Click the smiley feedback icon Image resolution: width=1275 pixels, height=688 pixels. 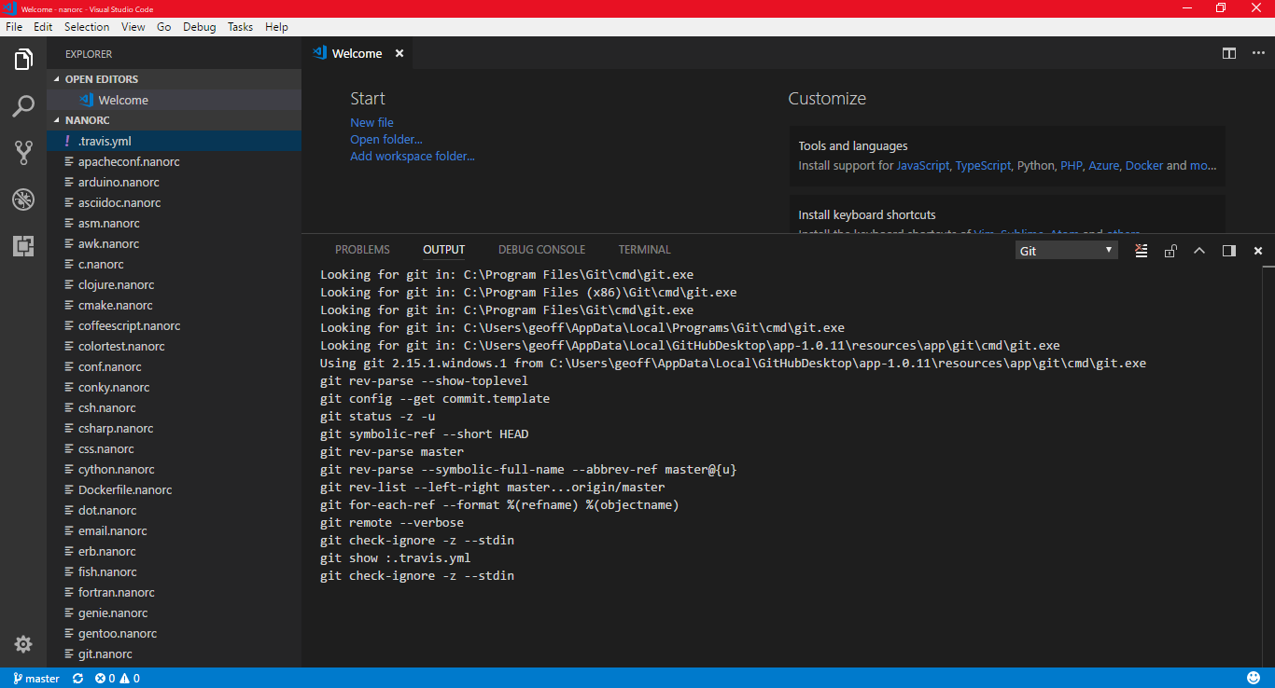pos(1254,678)
